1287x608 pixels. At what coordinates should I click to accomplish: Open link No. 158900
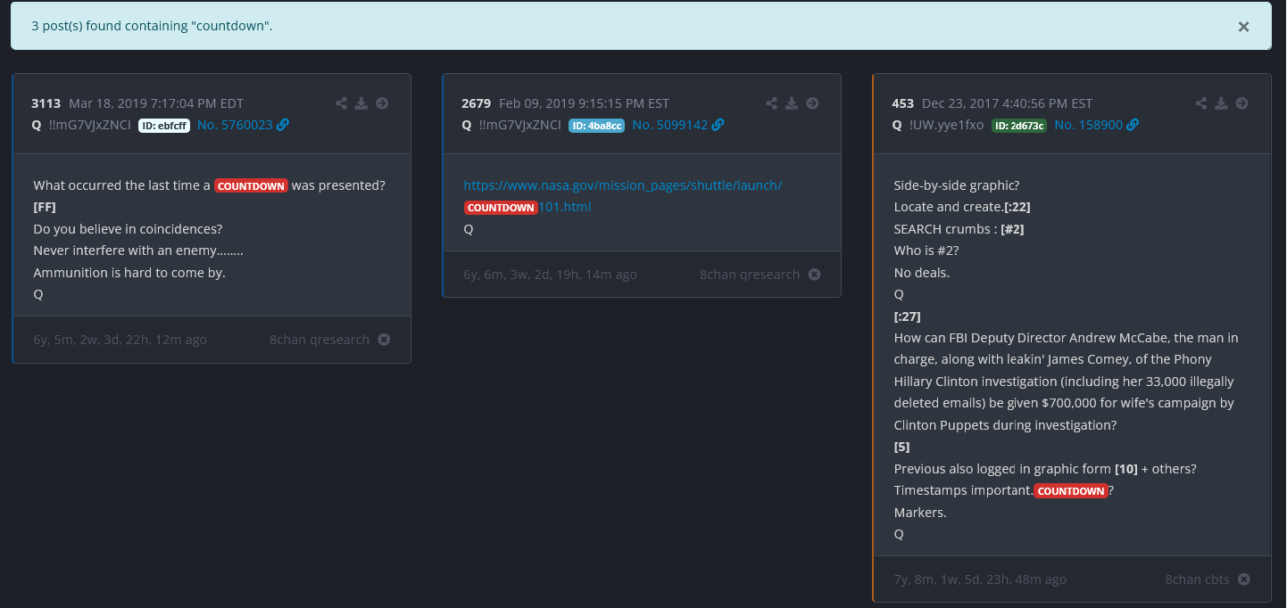[1088, 125]
